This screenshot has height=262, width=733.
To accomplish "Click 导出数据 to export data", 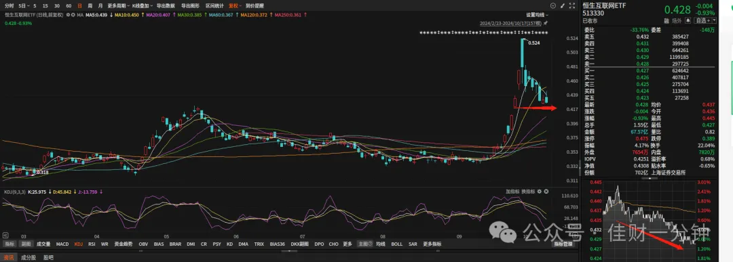I will tap(166, 5).
